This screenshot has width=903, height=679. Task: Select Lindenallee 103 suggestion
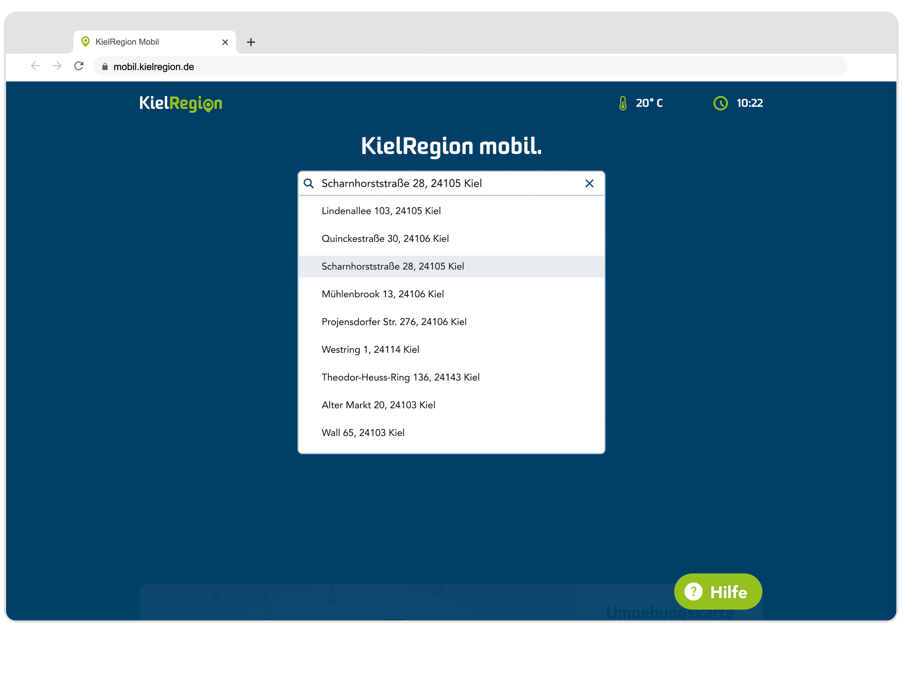(381, 211)
